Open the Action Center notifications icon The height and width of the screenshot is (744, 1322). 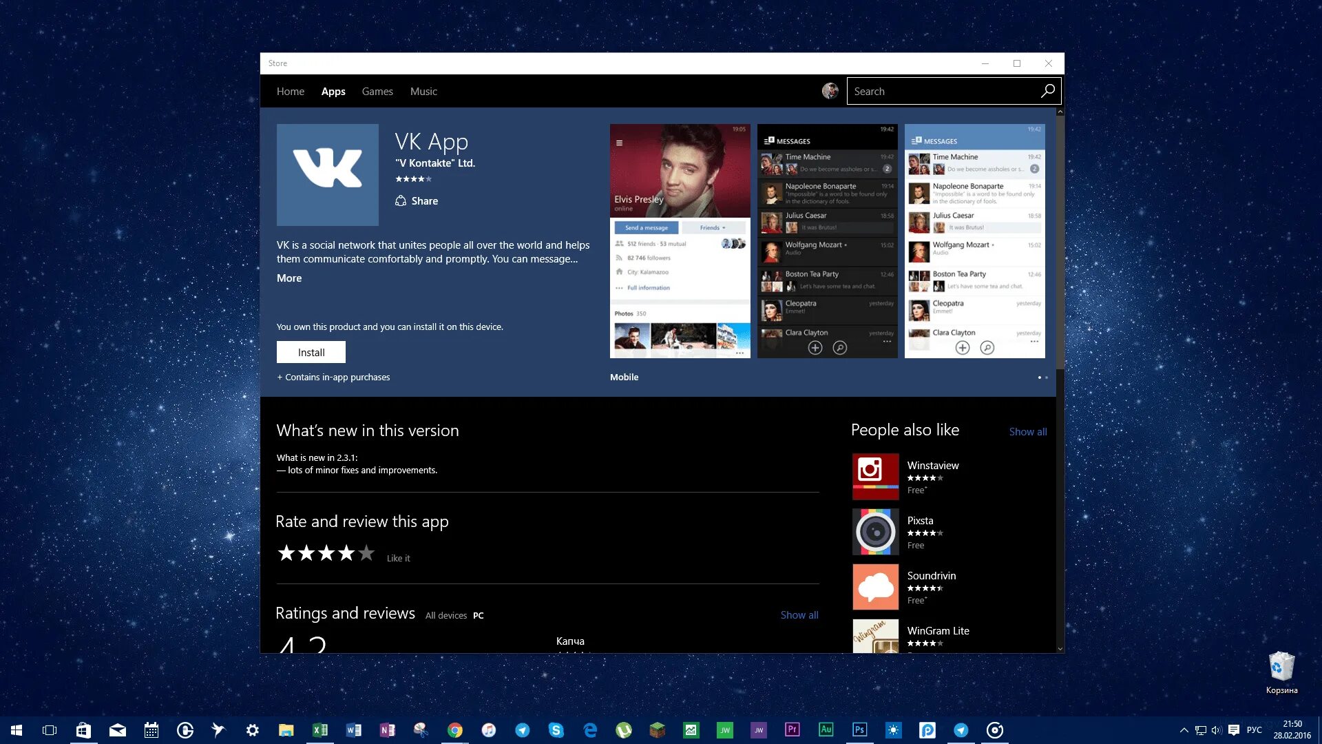point(1234,730)
